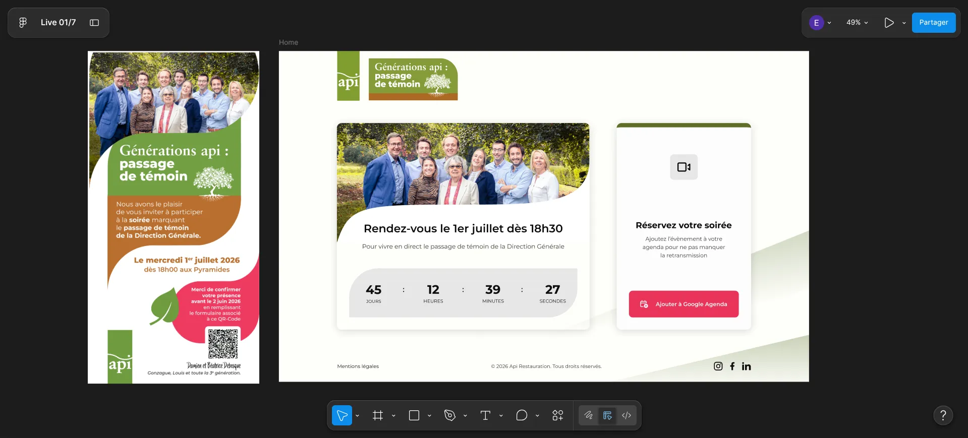This screenshot has width=968, height=438.
Task: Select the Nous avons le plaisir paragraph
Action: [159, 220]
